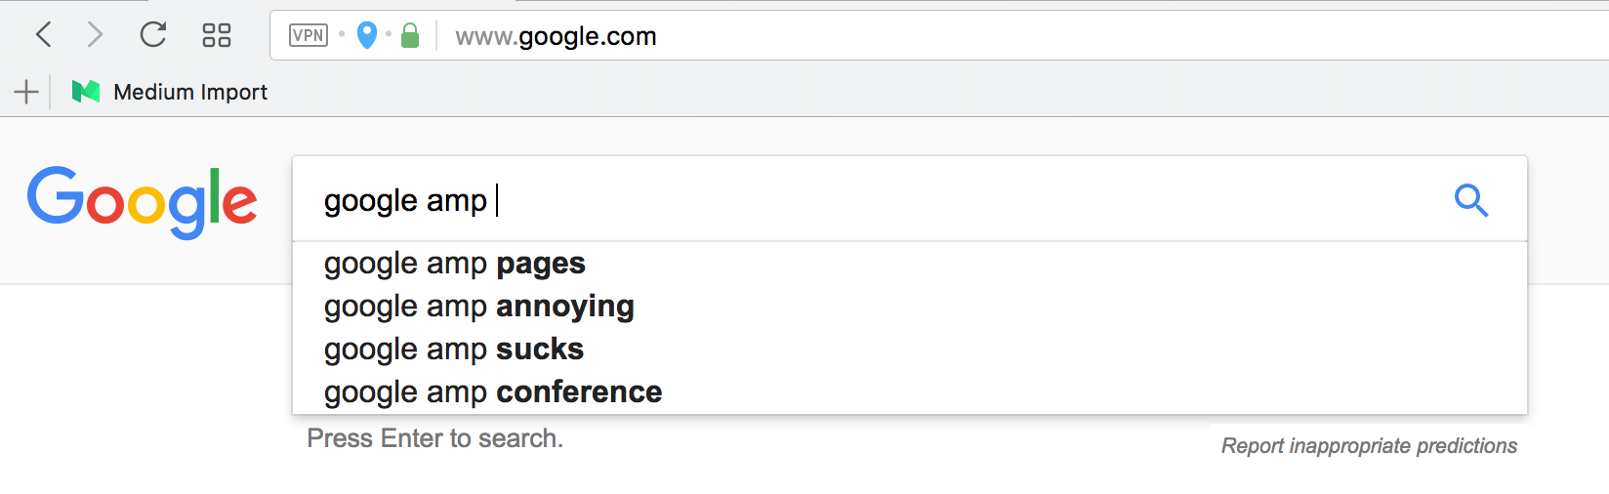Focus the Google search text box
This screenshot has height=494, width=1609.
click(879, 200)
